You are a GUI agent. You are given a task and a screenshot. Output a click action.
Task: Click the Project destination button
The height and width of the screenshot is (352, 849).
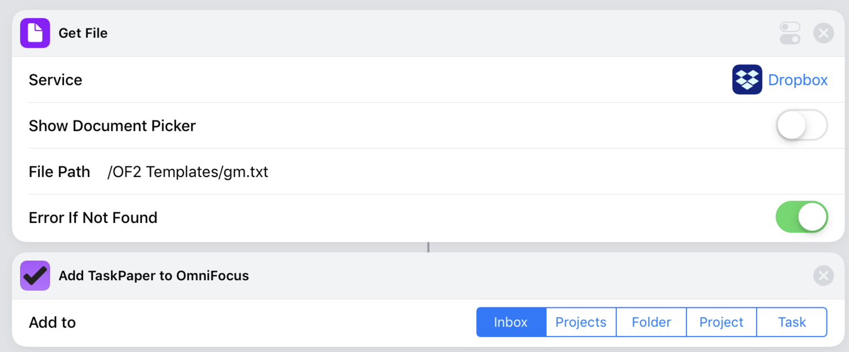[x=721, y=321]
